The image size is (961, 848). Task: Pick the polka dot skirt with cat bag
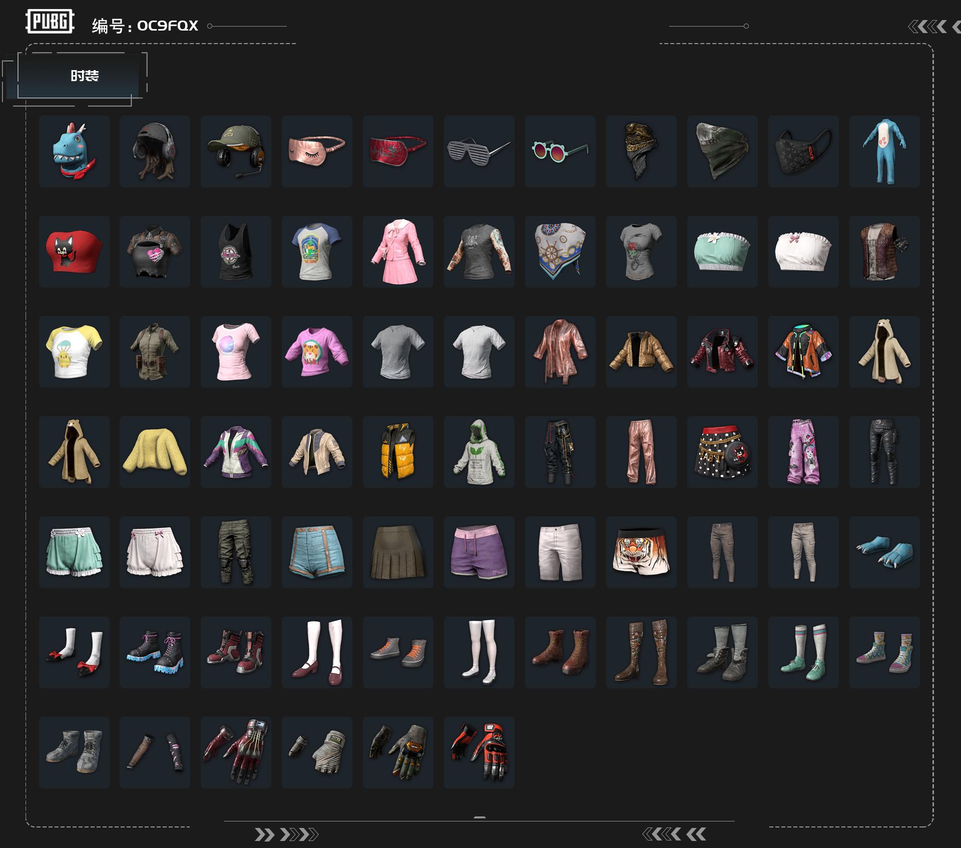click(x=722, y=452)
